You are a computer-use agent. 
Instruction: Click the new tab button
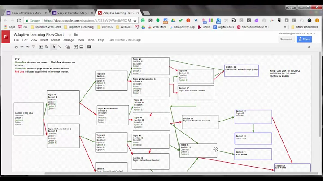tap(146, 13)
